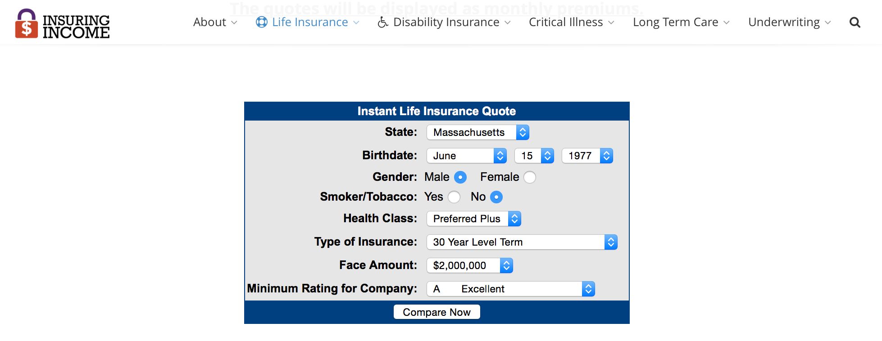The width and height of the screenshot is (882, 341).
Task: Click the search magnifier icon
Action: pos(855,22)
